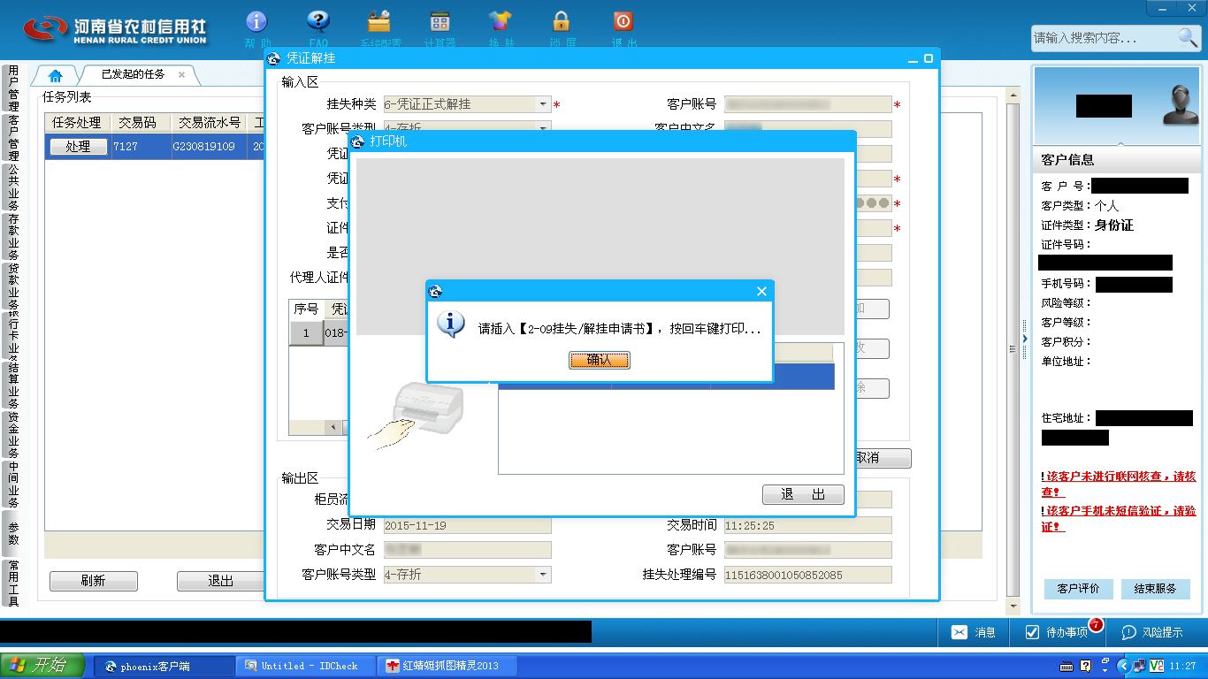
Task: Click row number 1 in voucher table
Action: tap(307, 333)
